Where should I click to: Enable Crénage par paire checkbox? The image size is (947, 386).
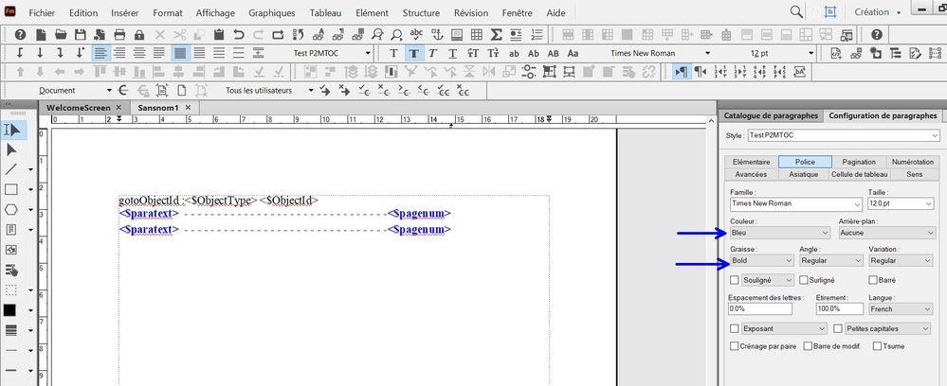735,346
